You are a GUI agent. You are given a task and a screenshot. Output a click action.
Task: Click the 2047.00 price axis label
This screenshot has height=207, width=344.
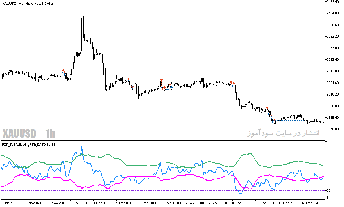pyautogui.click(x=332, y=71)
